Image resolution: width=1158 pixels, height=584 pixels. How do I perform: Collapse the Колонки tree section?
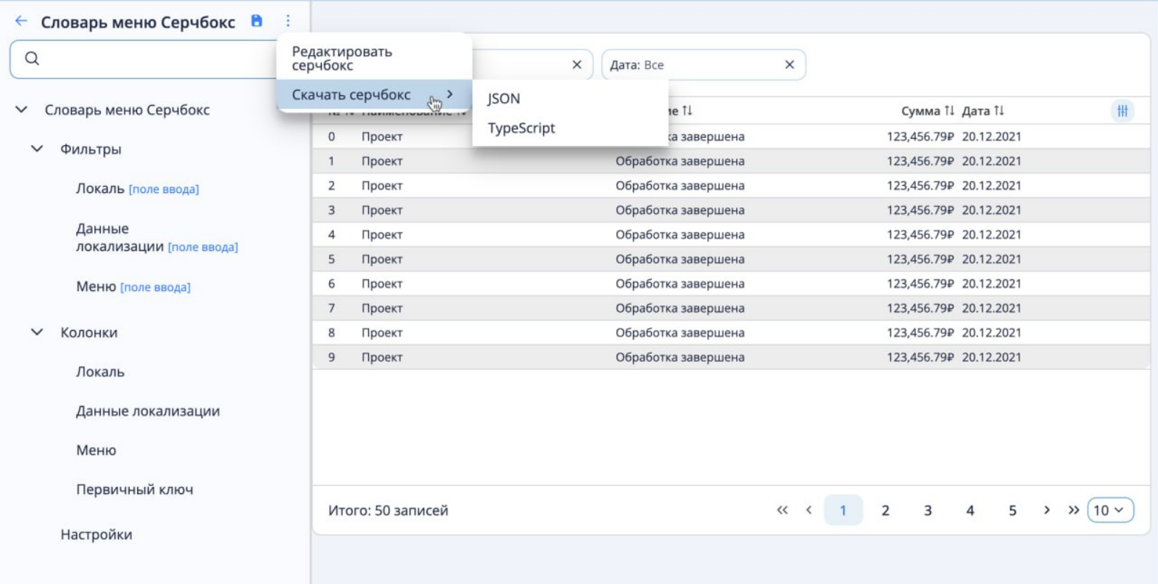coord(37,332)
